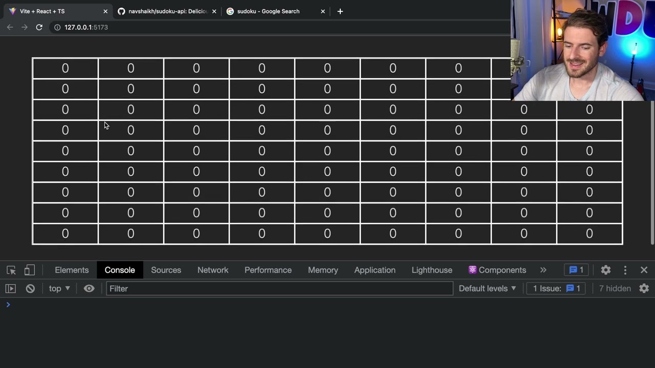Toggle the device toolbar icon

coord(30,270)
